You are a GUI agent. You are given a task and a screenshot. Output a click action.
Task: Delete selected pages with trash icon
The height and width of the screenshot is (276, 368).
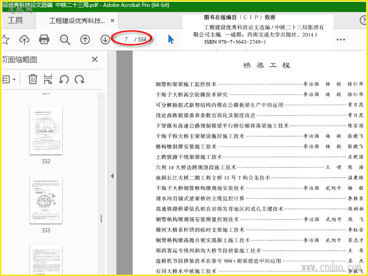pos(33,79)
